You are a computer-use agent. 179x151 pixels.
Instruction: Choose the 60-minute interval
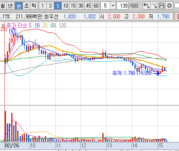[96, 6]
